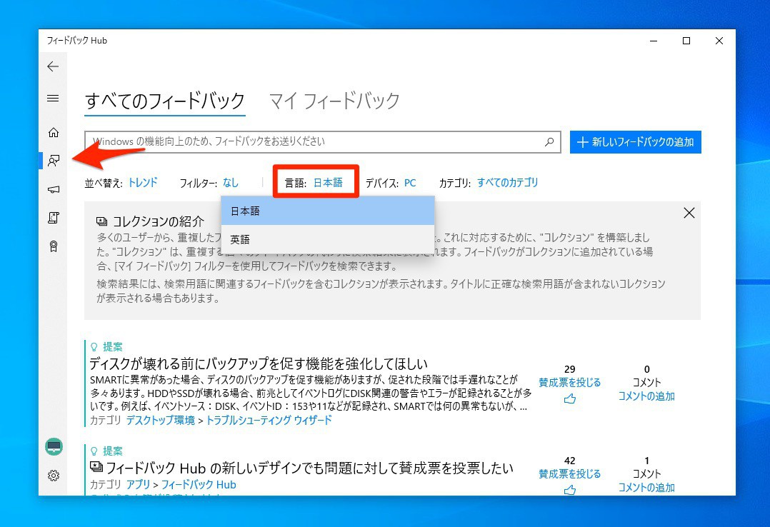The width and height of the screenshot is (770, 527).
Task: Open Feedback section in sidebar
Action: 53,161
